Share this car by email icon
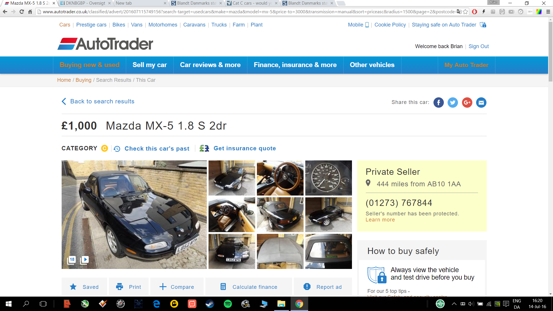This screenshot has height=311, width=553. (481, 103)
